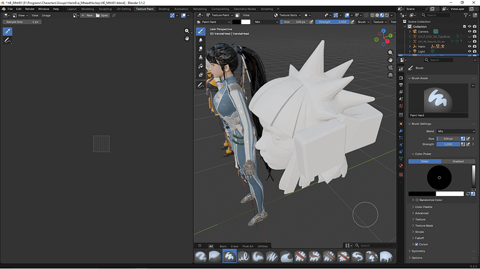480x269 pixels.
Task: Open the Tool properties tab
Action: [401, 69]
